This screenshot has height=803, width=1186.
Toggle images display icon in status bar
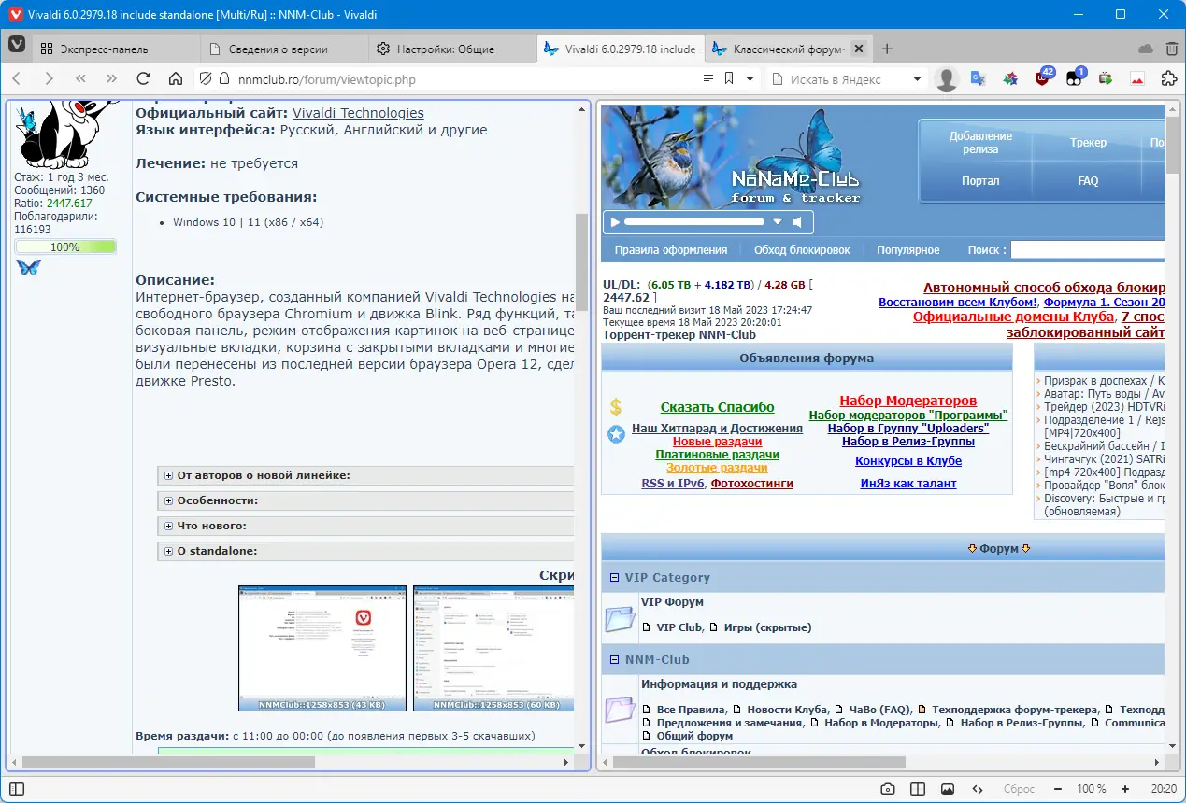tap(948, 789)
